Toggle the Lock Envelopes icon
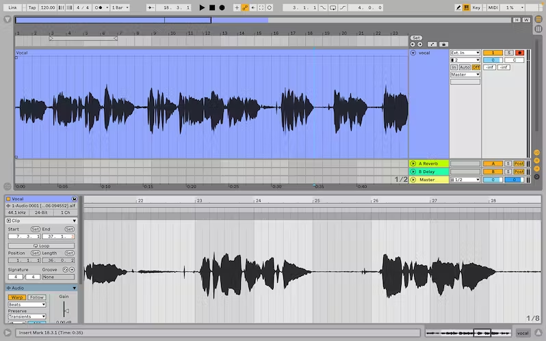This screenshot has width=546, height=341. [443, 44]
